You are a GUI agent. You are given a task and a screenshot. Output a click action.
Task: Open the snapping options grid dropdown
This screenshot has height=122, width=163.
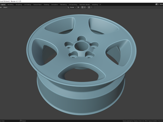click(x=85, y=7)
